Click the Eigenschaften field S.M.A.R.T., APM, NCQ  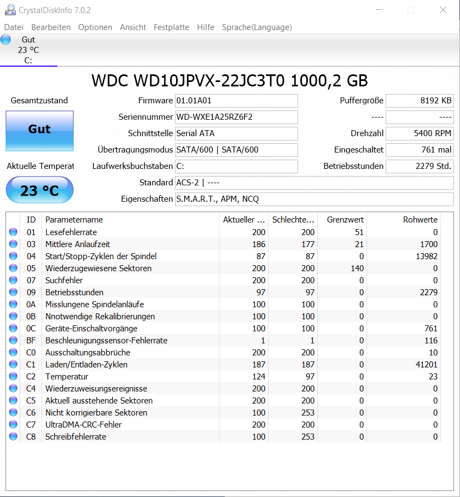coord(315,199)
